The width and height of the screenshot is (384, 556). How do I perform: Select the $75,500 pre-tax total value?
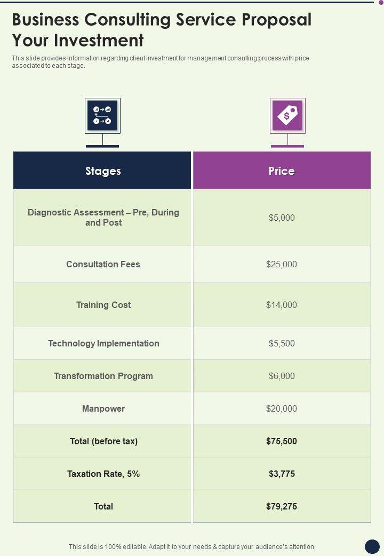pyautogui.click(x=282, y=441)
